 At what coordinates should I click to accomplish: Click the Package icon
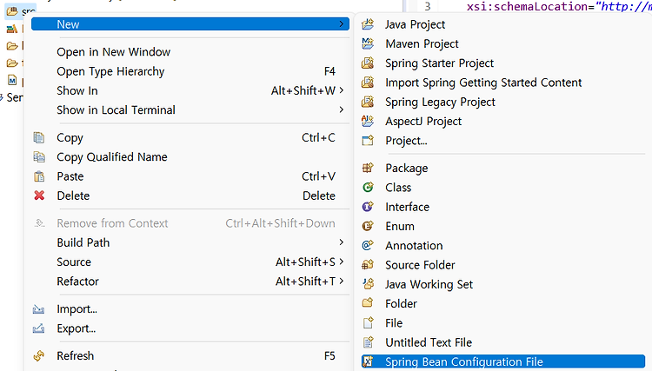[x=368, y=168]
